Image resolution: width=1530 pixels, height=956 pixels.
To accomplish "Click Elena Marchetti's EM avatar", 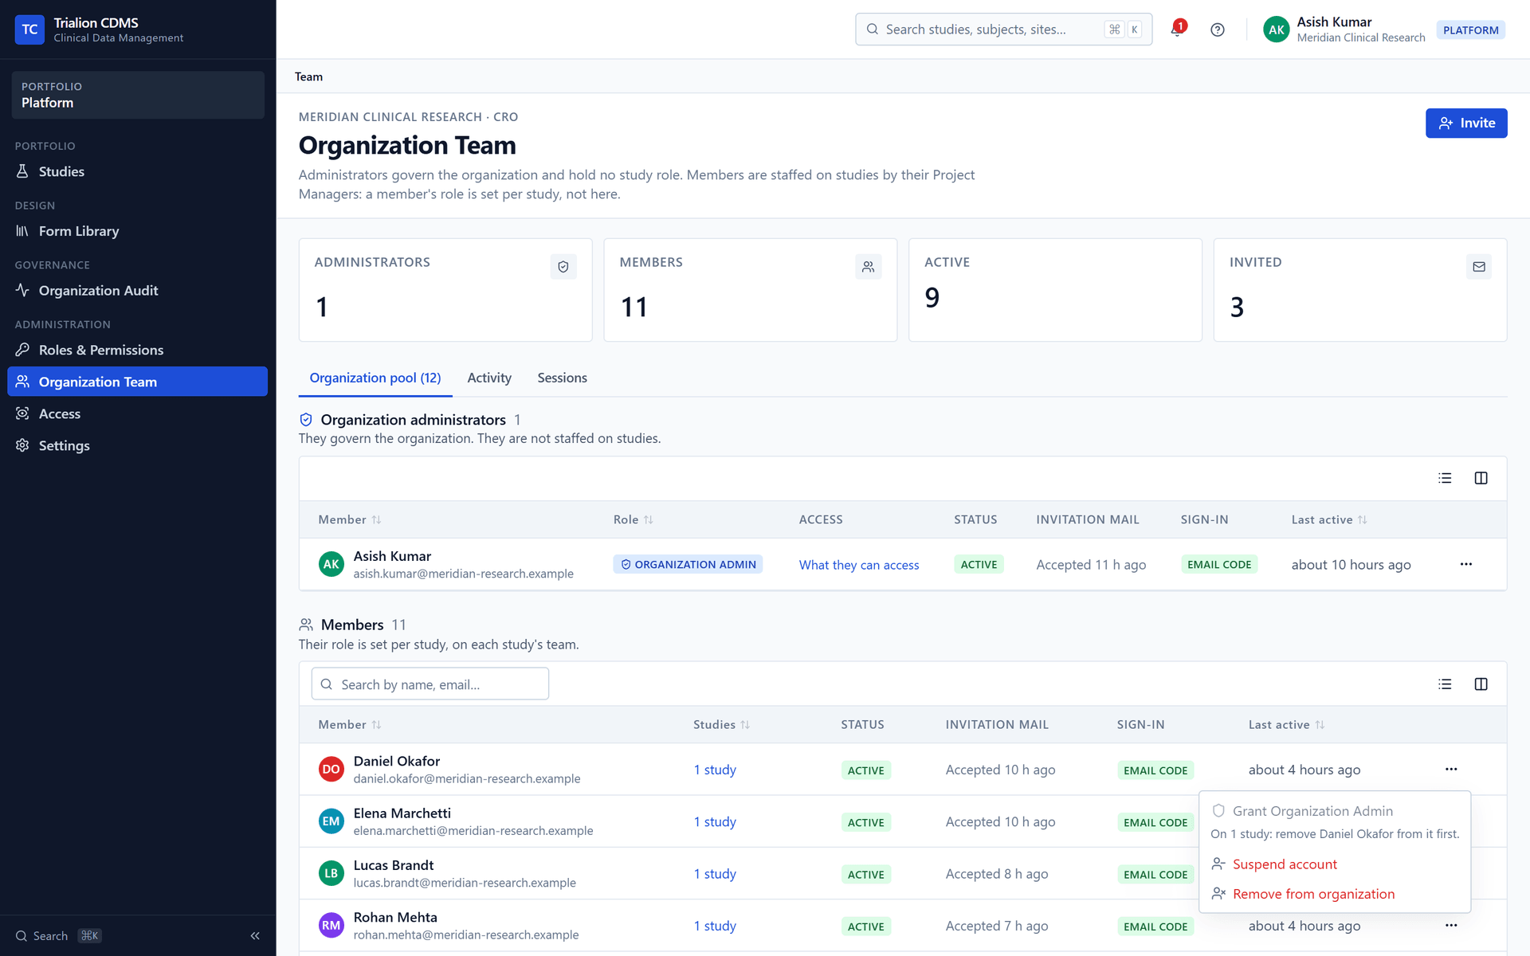I will (331, 821).
